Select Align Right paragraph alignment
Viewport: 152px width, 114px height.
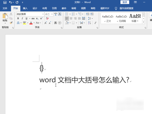click(x=75, y=19)
